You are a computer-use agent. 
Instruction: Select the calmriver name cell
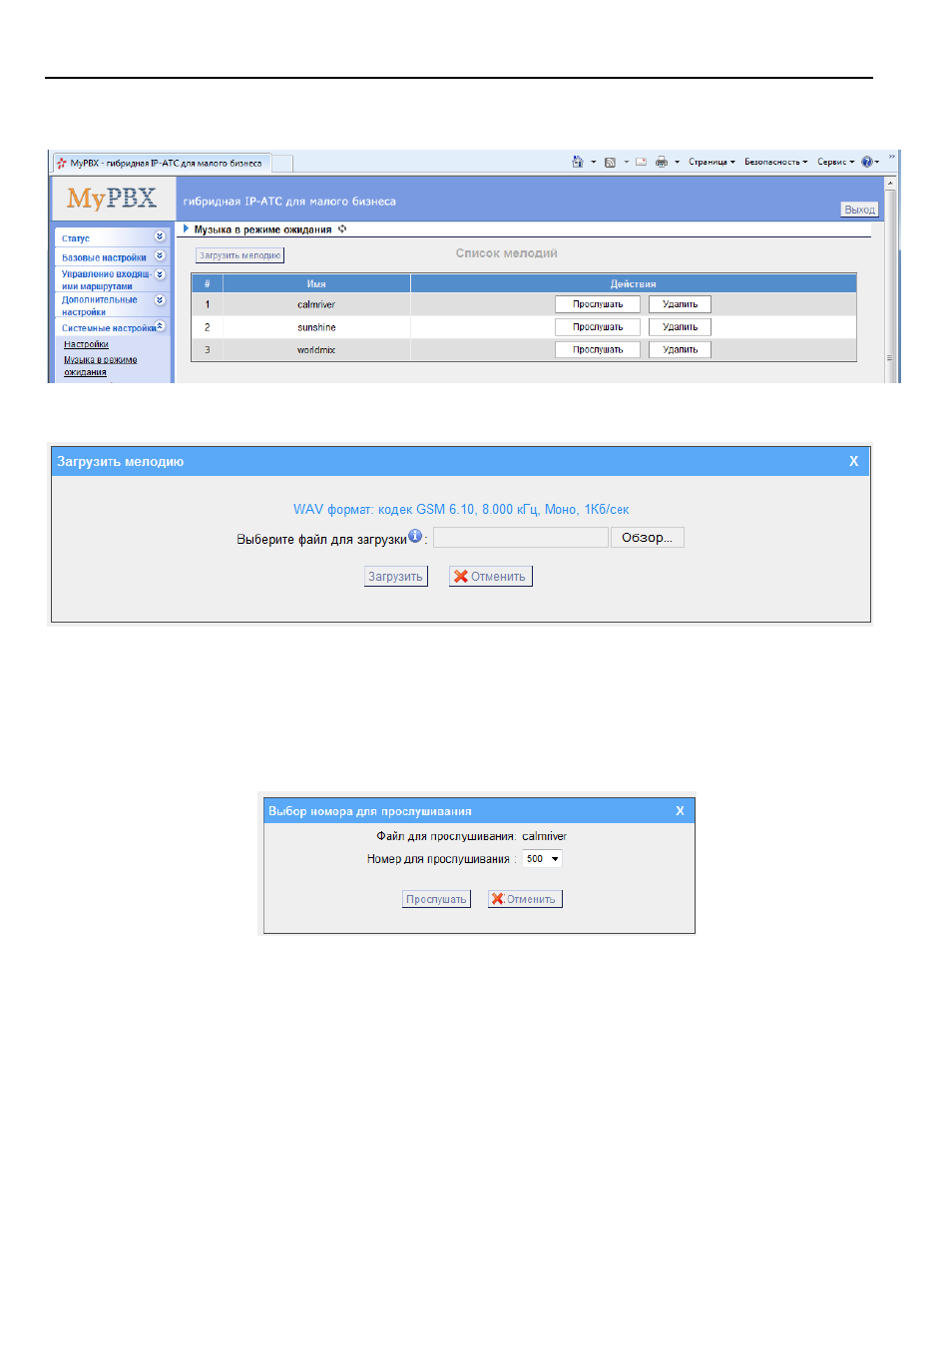[316, 304]
